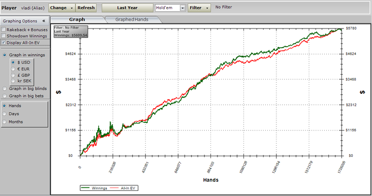Click the $2312 left axis label
372x196 pixels.
pyautogui.click(x=71, y=105)
